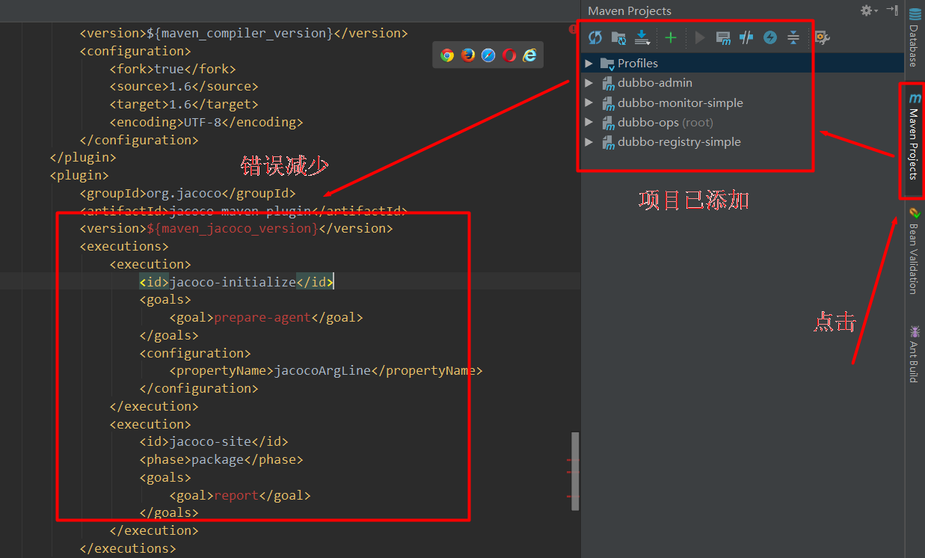Add a Maven project with green plus

point(671,37)
